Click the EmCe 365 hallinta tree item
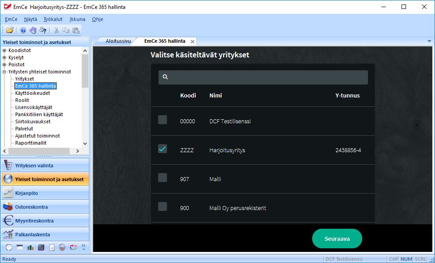435x263 pixels. 36,86
